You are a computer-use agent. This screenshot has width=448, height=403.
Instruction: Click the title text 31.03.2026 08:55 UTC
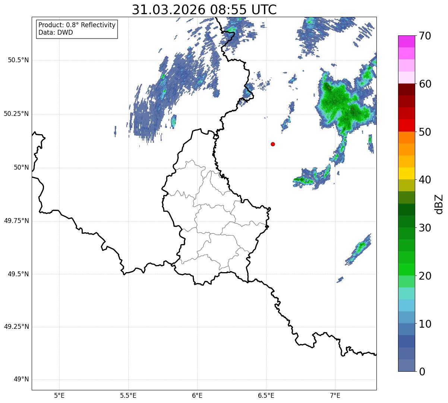click(x=204, y=10)
